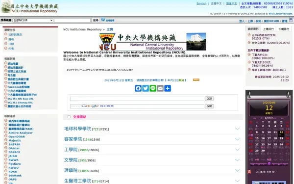Move the purple slider knob below the calendar

(x=269, y=164)
